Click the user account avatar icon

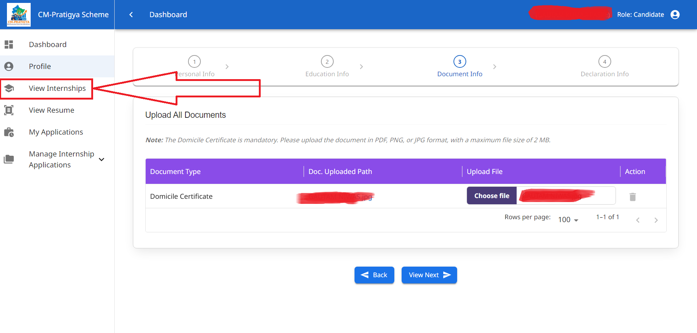coord(675,15)
